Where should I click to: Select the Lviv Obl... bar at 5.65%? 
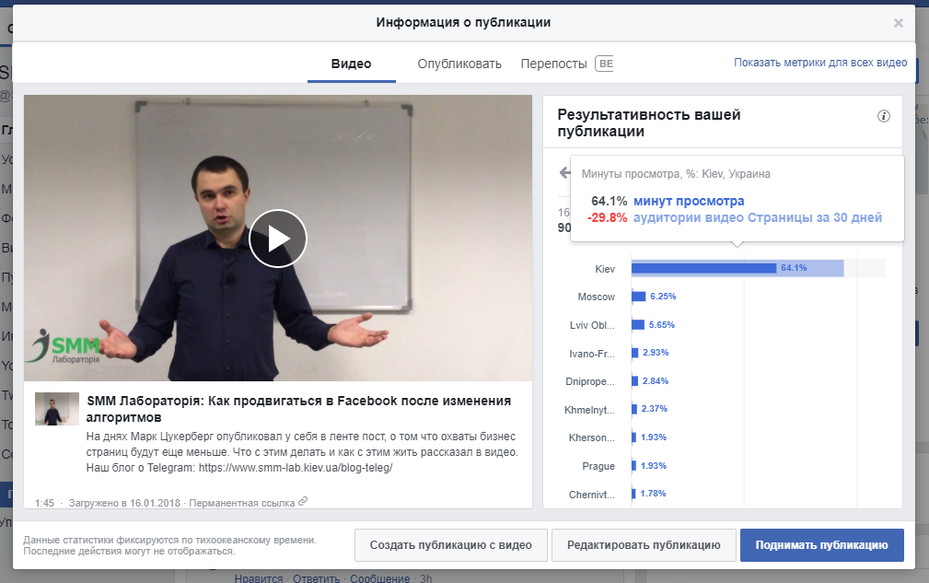click(x=638, y=325)
